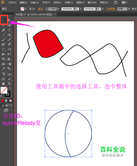Select the Paintbrush tool

(3, 40)
